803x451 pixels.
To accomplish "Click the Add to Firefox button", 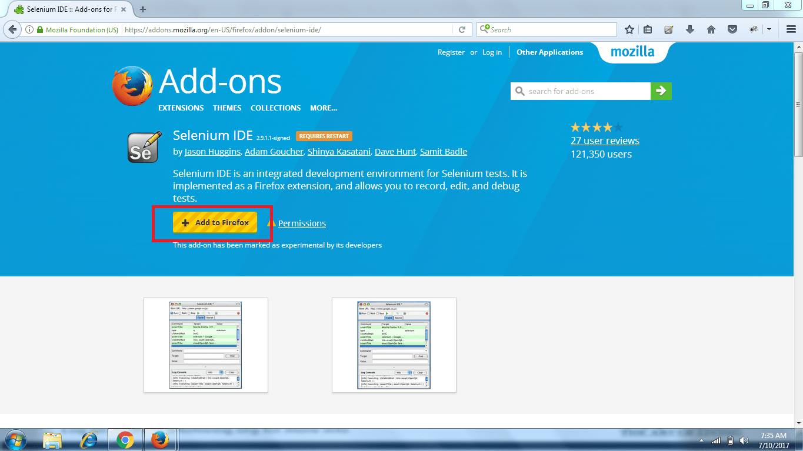I will pos(214,223).
